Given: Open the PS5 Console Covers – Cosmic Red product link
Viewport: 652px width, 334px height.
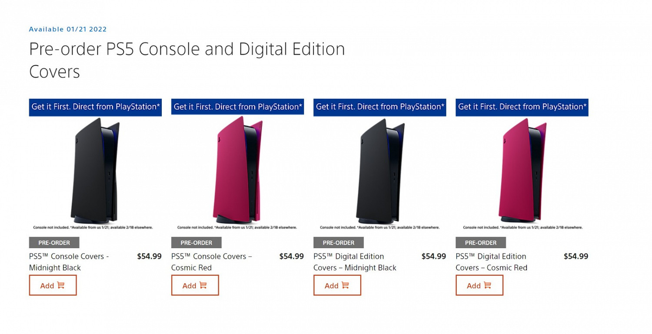Looking at the screenshot, I should pos(211,262).
